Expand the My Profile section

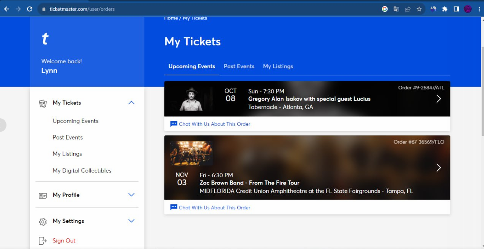131,195
